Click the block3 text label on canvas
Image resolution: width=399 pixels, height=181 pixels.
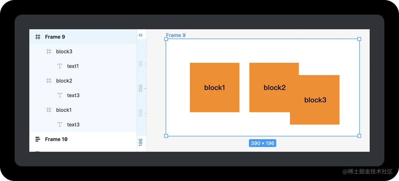point(315,100)
